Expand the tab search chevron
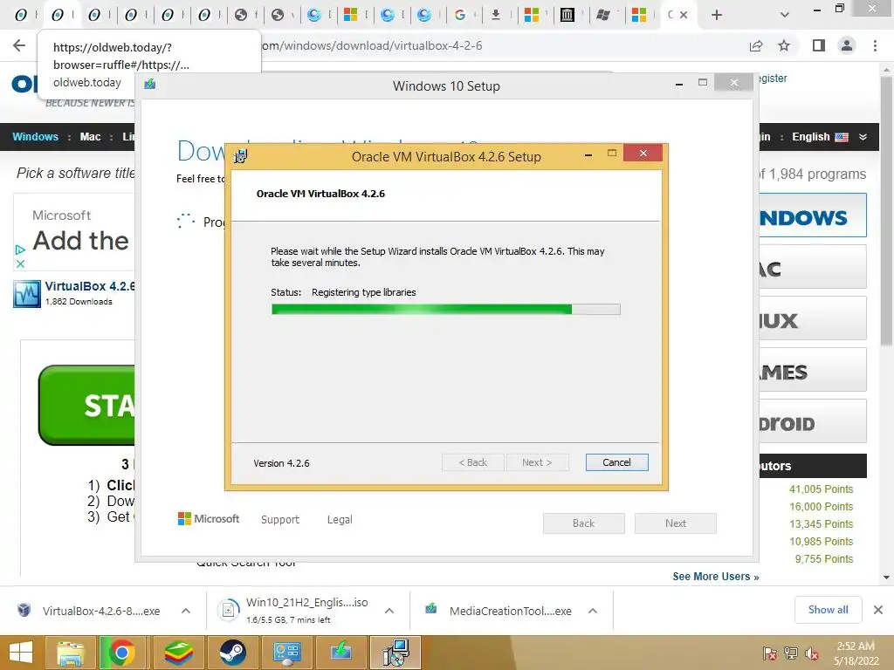Screen dimensions: 894x670 (785, 15)
